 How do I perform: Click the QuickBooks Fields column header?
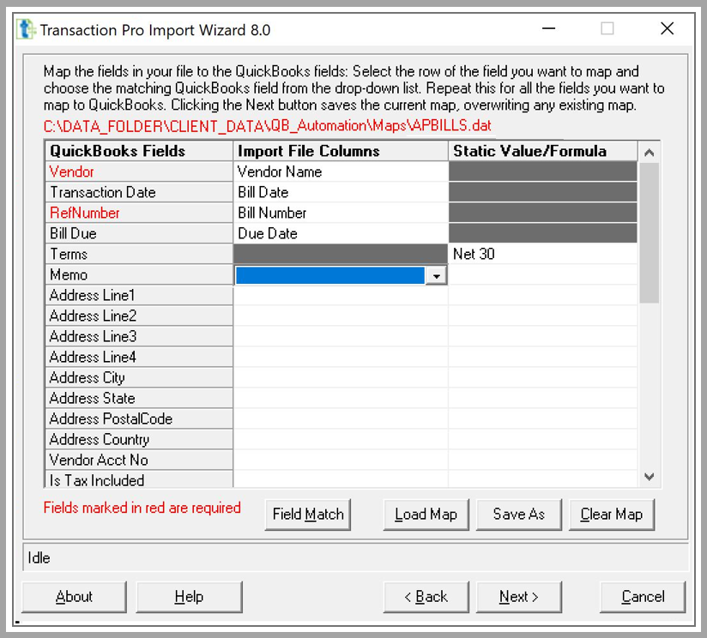[139, 151]
